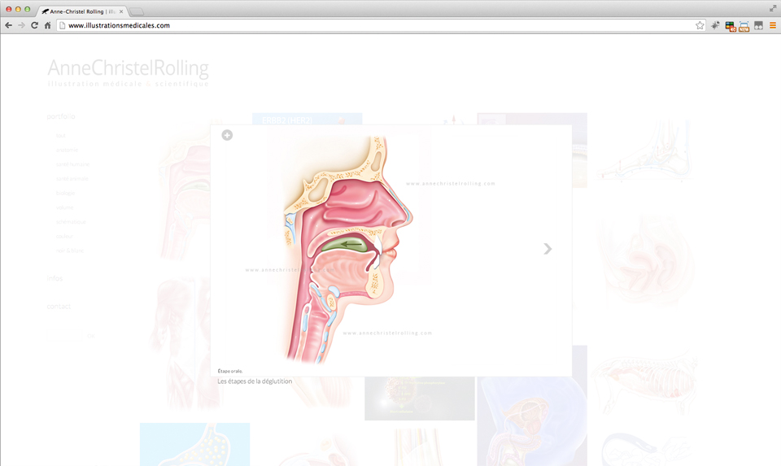
Task: Open a new tab button
Action: coord(137,11)
